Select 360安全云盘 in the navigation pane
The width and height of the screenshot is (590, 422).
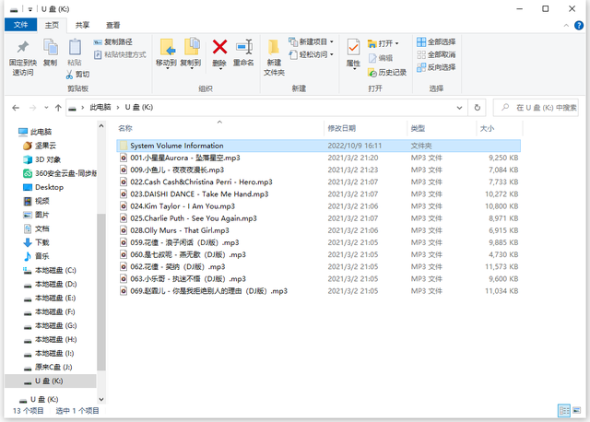click(x=65, y=173)
